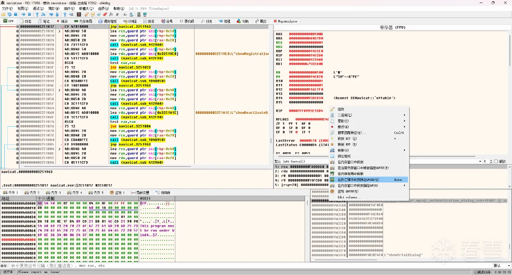Choose Edit columns... in context menu
512x275 pixels.
point(369,197)
